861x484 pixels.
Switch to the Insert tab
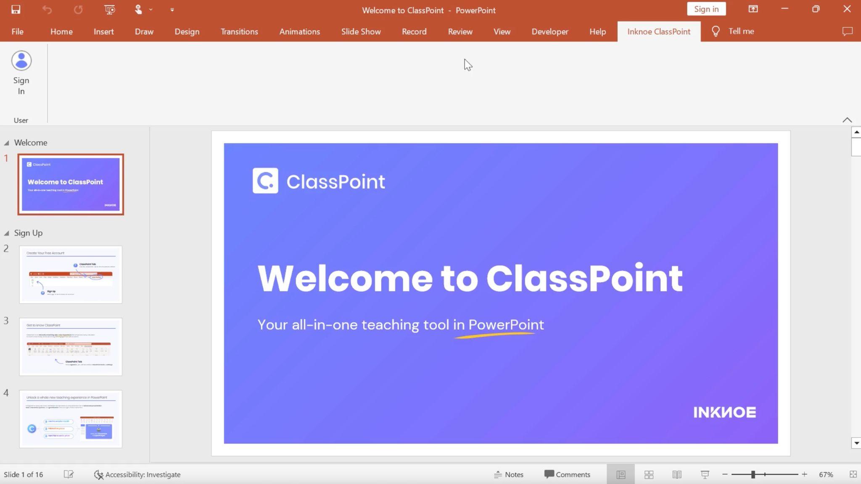(x=103, y=31)
